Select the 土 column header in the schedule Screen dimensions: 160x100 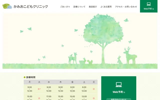pyautogui.click(x=84, y=82)
